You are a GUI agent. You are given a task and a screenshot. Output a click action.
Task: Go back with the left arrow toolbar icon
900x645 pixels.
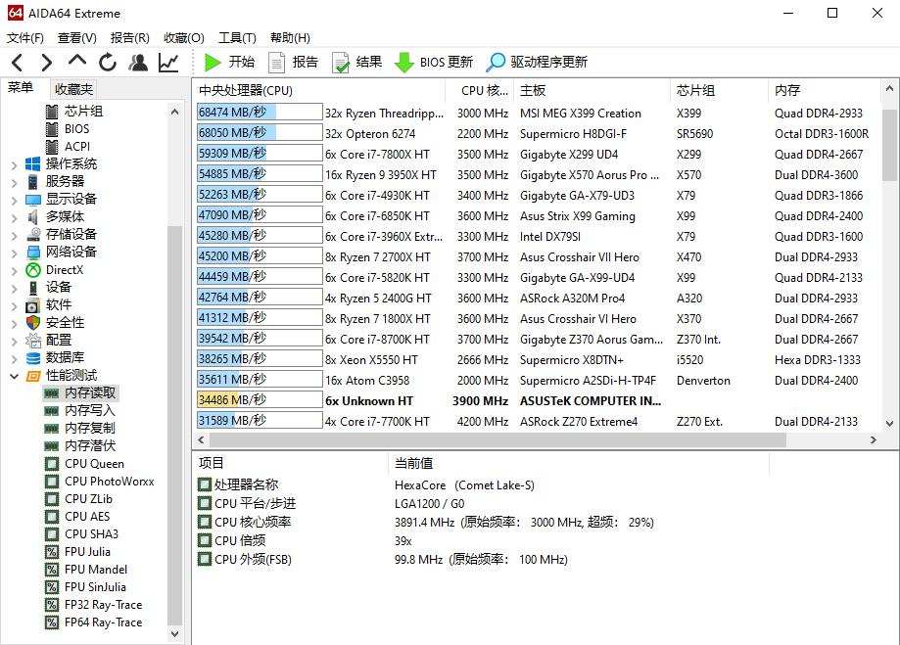coord(18,62)
